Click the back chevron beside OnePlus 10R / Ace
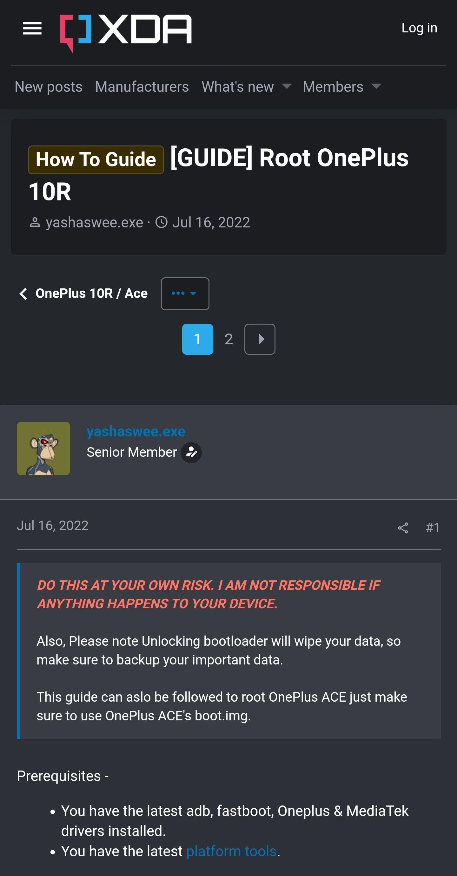 [23, 293]
